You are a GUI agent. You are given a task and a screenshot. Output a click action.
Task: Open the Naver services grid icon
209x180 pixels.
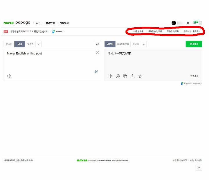[201, 23]
